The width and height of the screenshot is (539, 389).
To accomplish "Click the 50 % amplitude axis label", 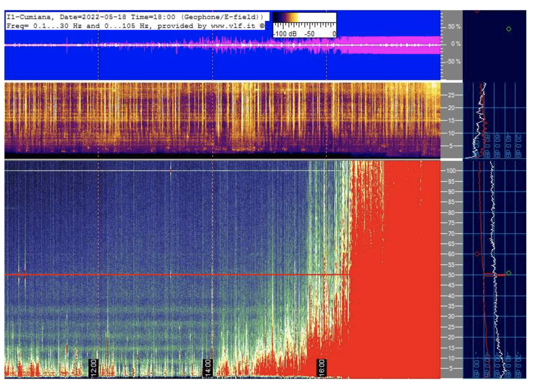I will [x=454, y=27].
